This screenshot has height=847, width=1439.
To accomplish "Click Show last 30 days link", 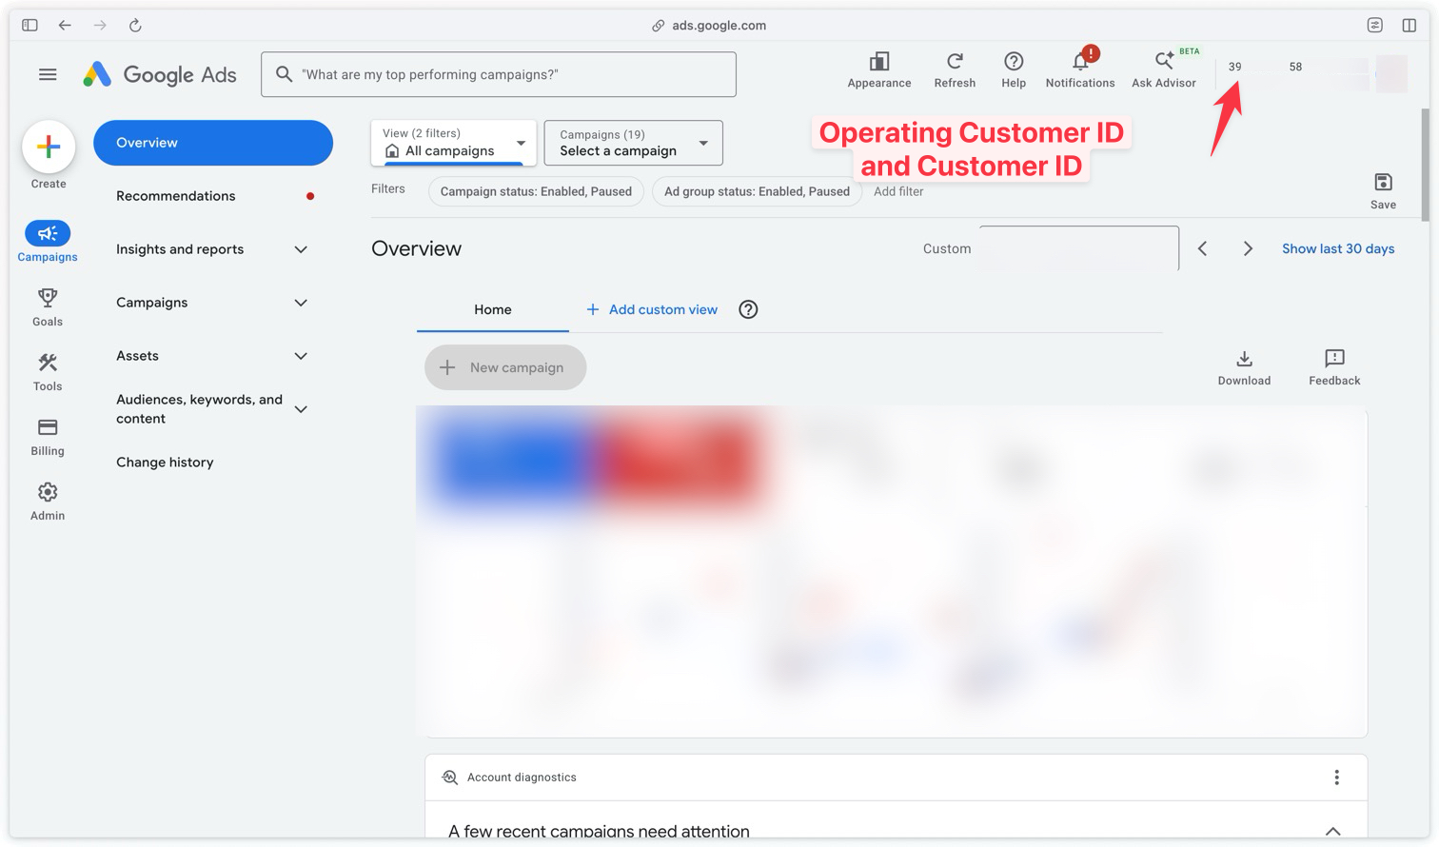I will [1338, 248].
